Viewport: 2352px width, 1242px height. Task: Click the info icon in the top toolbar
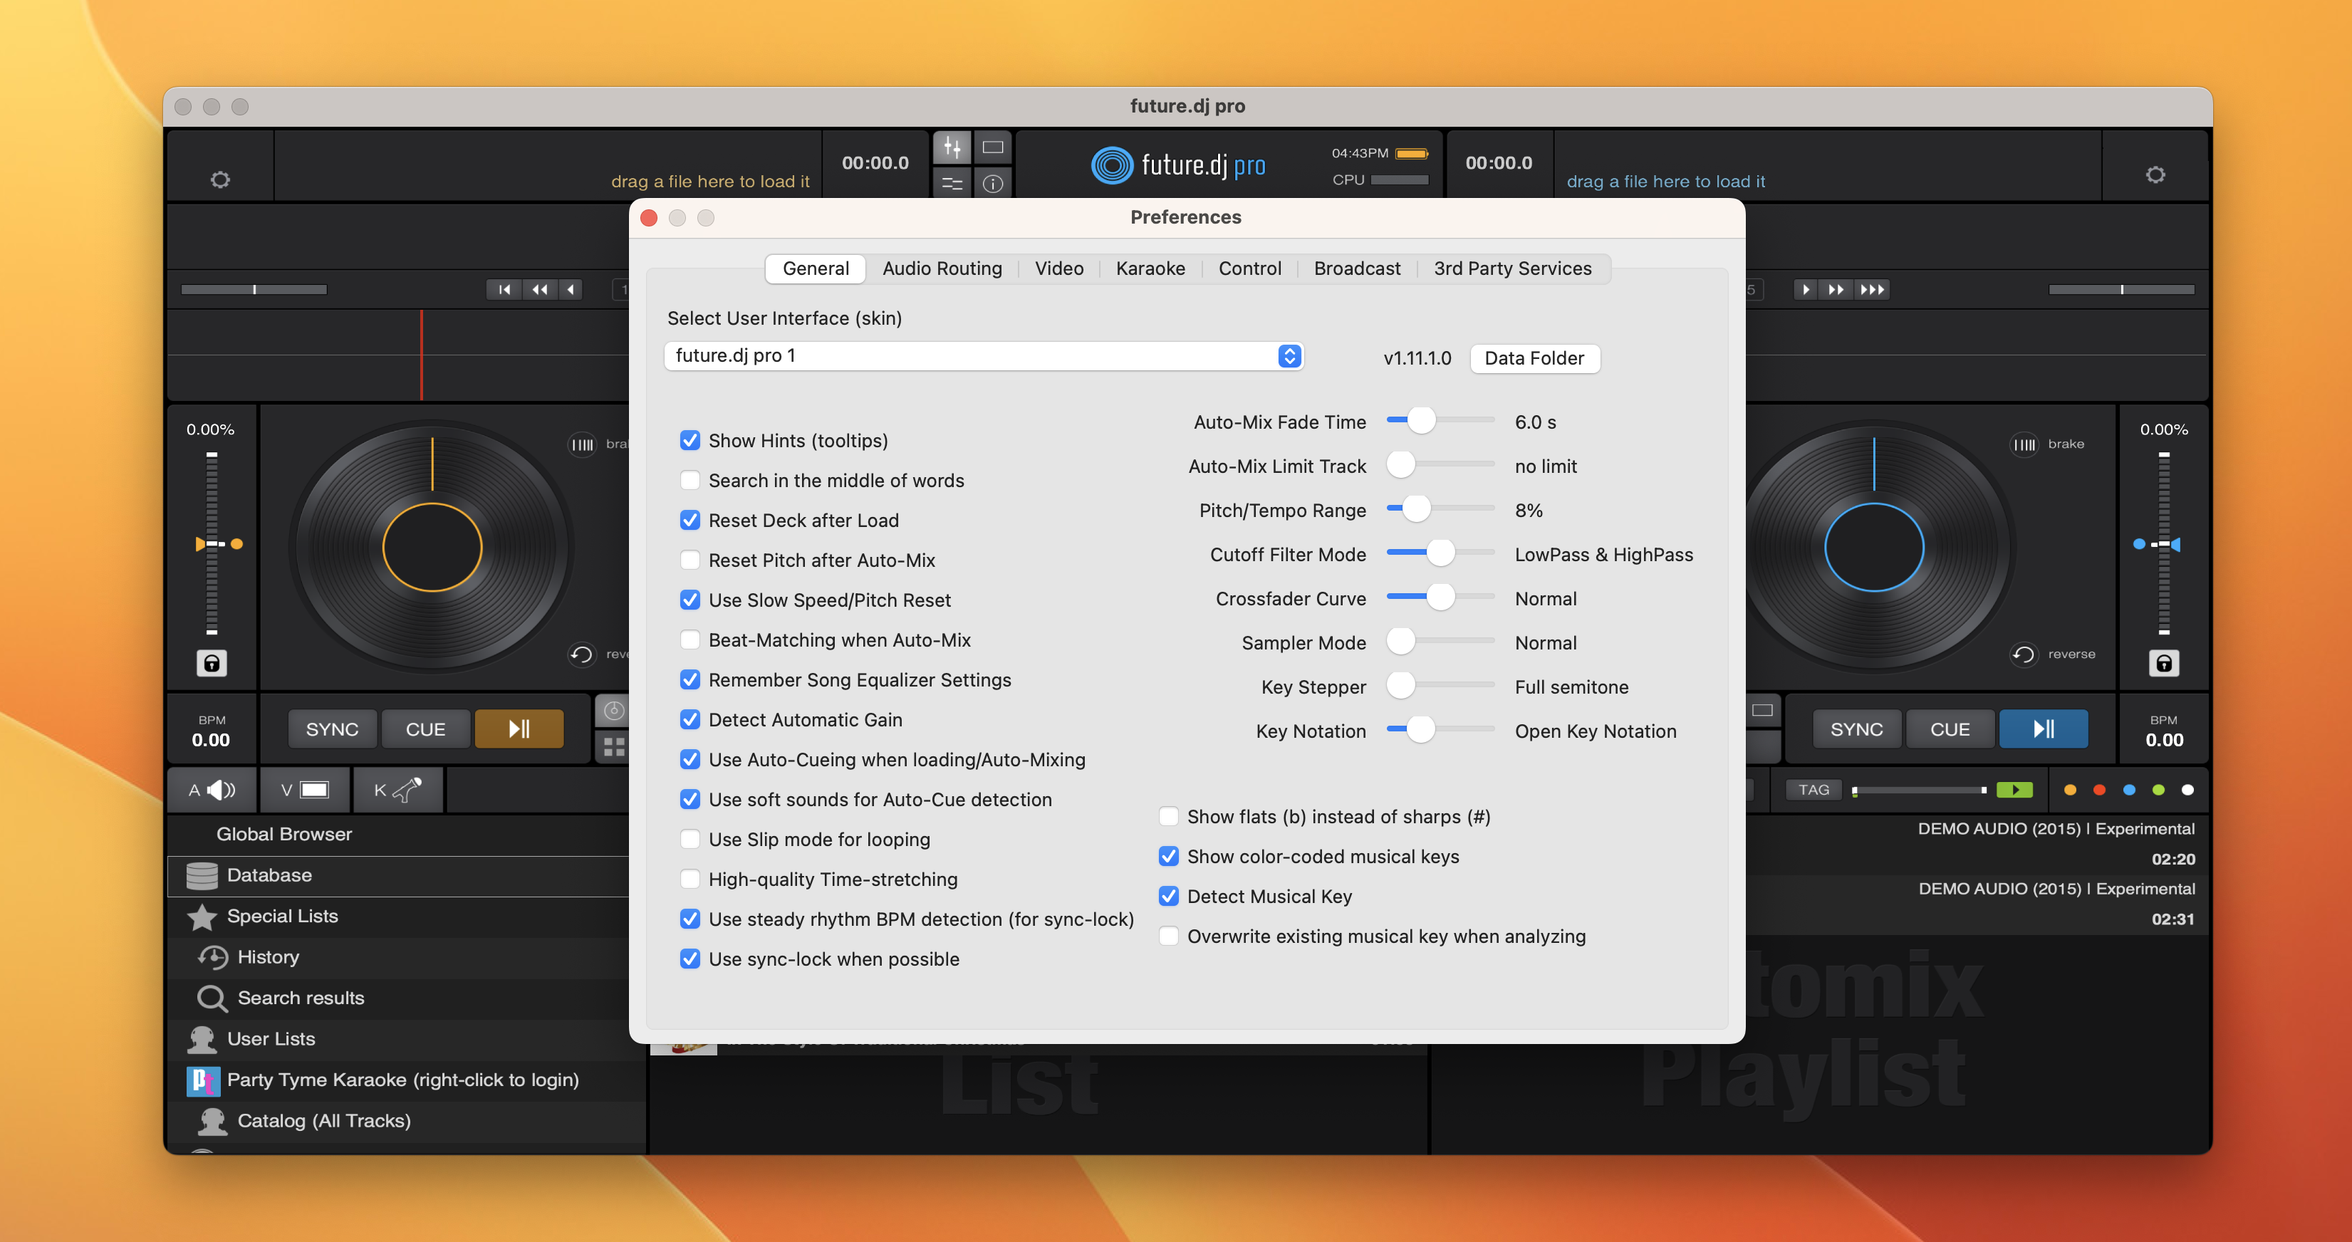click(x=992, y=184)
